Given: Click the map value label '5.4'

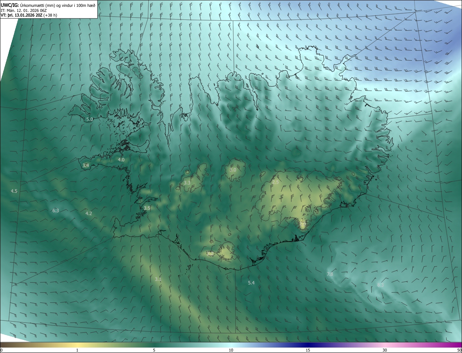Looking at the screenshot, I should pyautogui.click(x=251, y=283).
